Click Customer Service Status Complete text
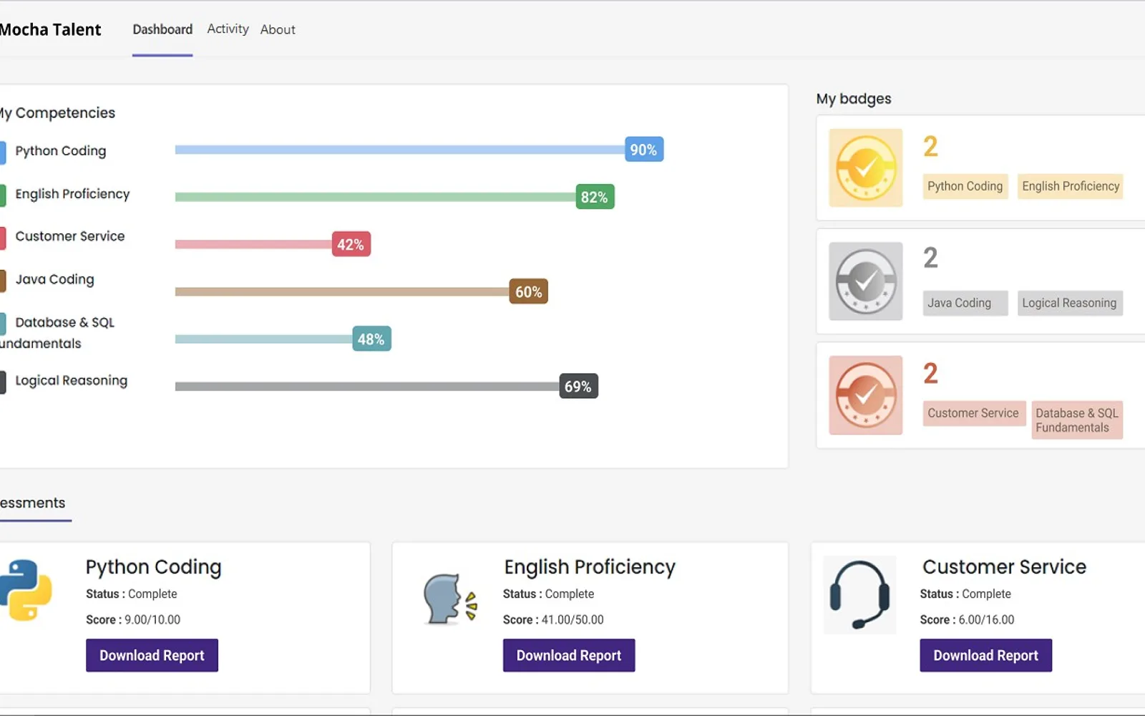 (x=965, y=594)
